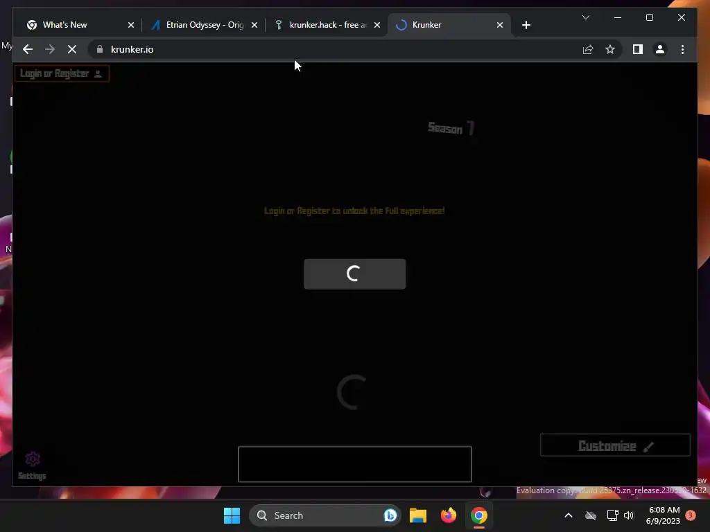
Task: Close the krunker.hack tab
Action: [376, 25]
